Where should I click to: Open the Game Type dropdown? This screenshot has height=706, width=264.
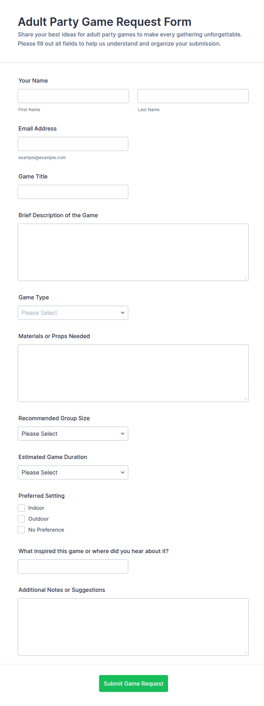point(73,313)
